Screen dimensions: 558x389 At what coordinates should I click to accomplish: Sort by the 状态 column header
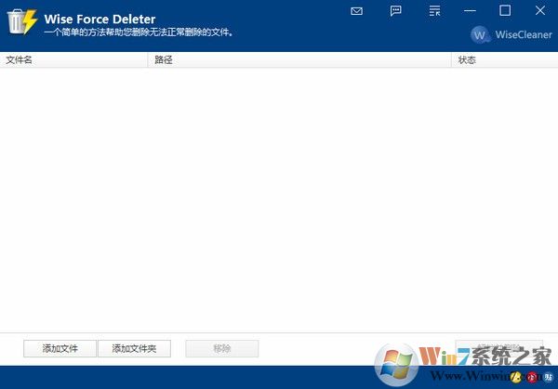[x=505, y=59]
